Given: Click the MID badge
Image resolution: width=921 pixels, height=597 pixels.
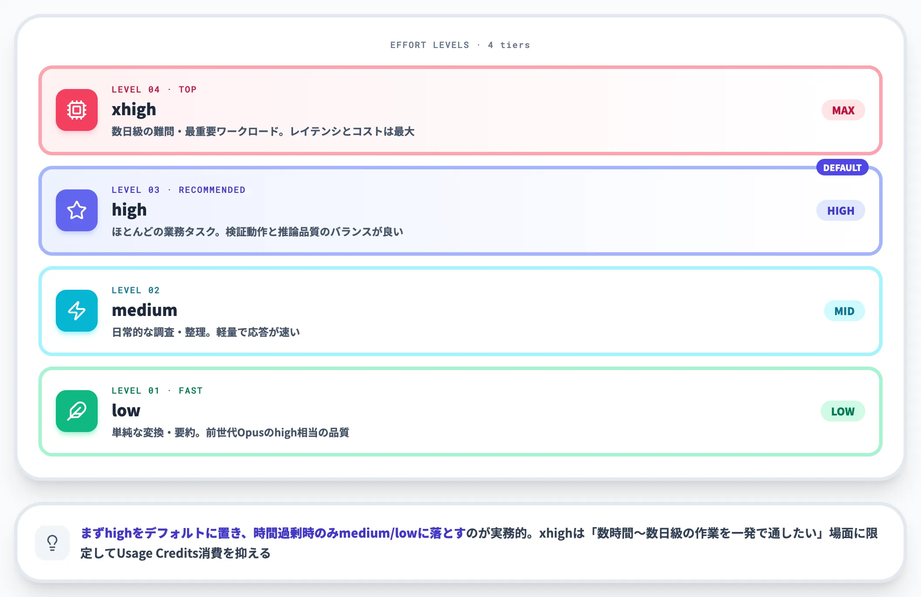Looking at the screenshot, I should coord(844,311).
